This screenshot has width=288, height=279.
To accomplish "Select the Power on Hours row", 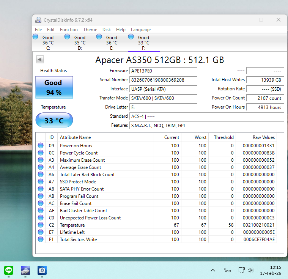I will click(x=76, y=146).
